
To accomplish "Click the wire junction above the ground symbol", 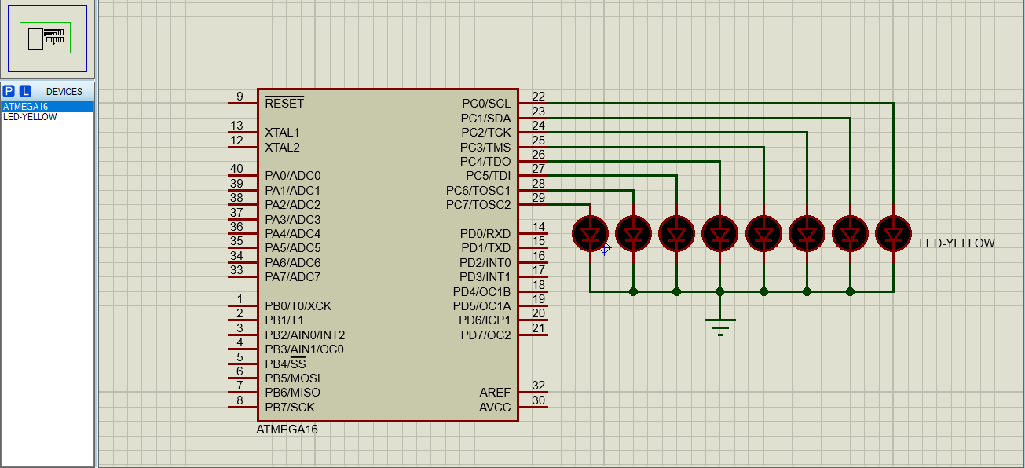I will point(720,291).
